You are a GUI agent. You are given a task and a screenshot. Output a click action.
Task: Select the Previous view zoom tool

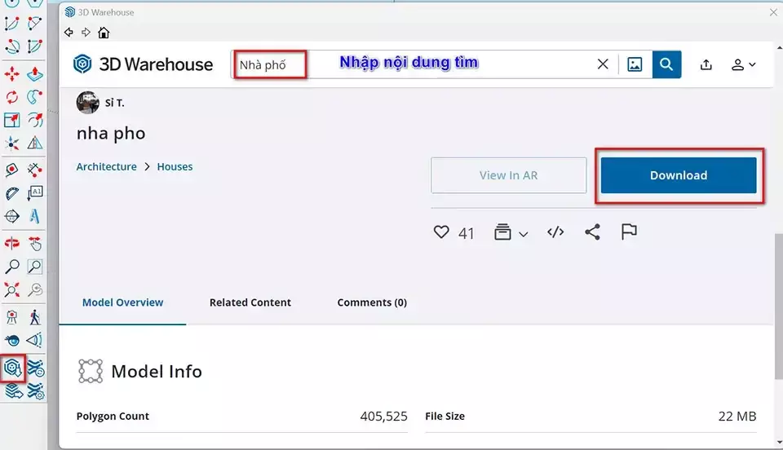click(34, 290)
